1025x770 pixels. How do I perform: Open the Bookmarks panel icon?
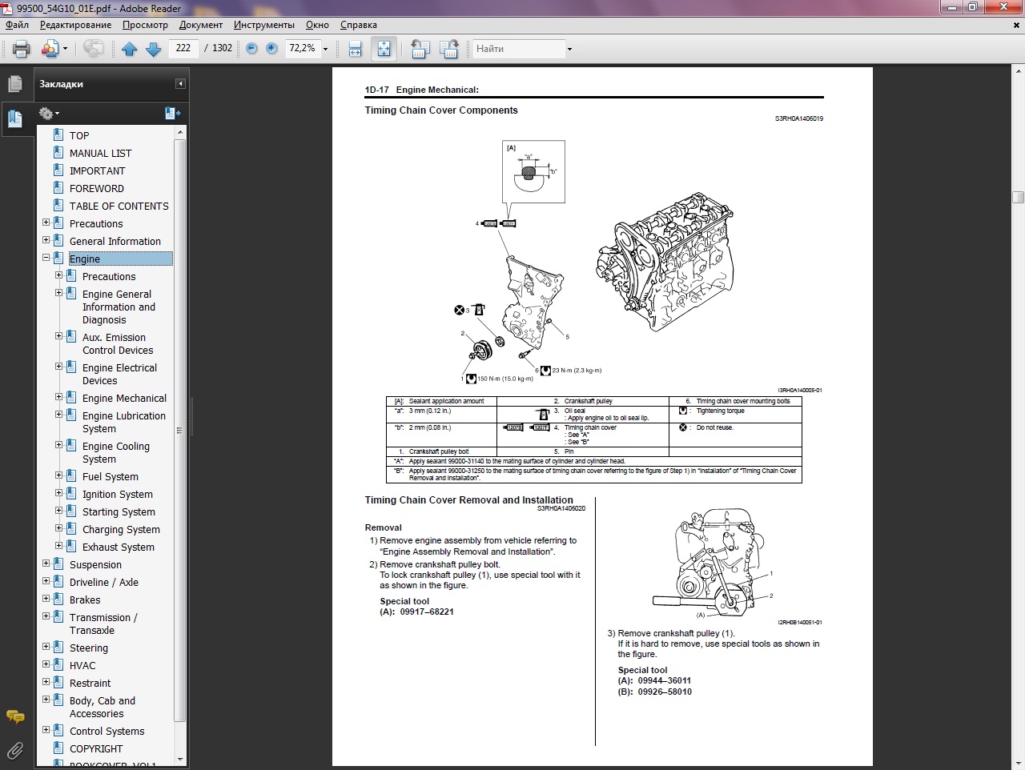(14, 119)
